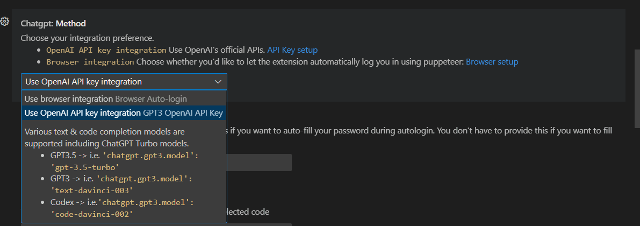
Task: Select Use OpenAI API key integration option
Action: point(124,112)
